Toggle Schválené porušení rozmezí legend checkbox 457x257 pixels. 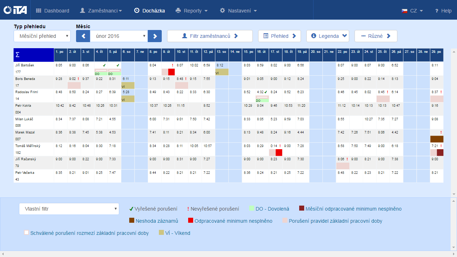[x=26, y=233]
